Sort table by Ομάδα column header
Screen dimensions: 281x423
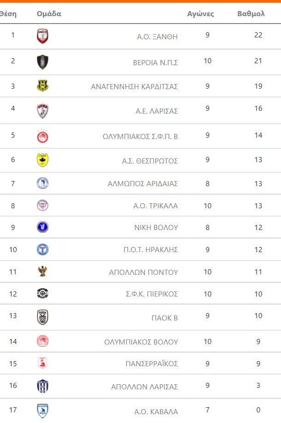[x=49, y=14]
